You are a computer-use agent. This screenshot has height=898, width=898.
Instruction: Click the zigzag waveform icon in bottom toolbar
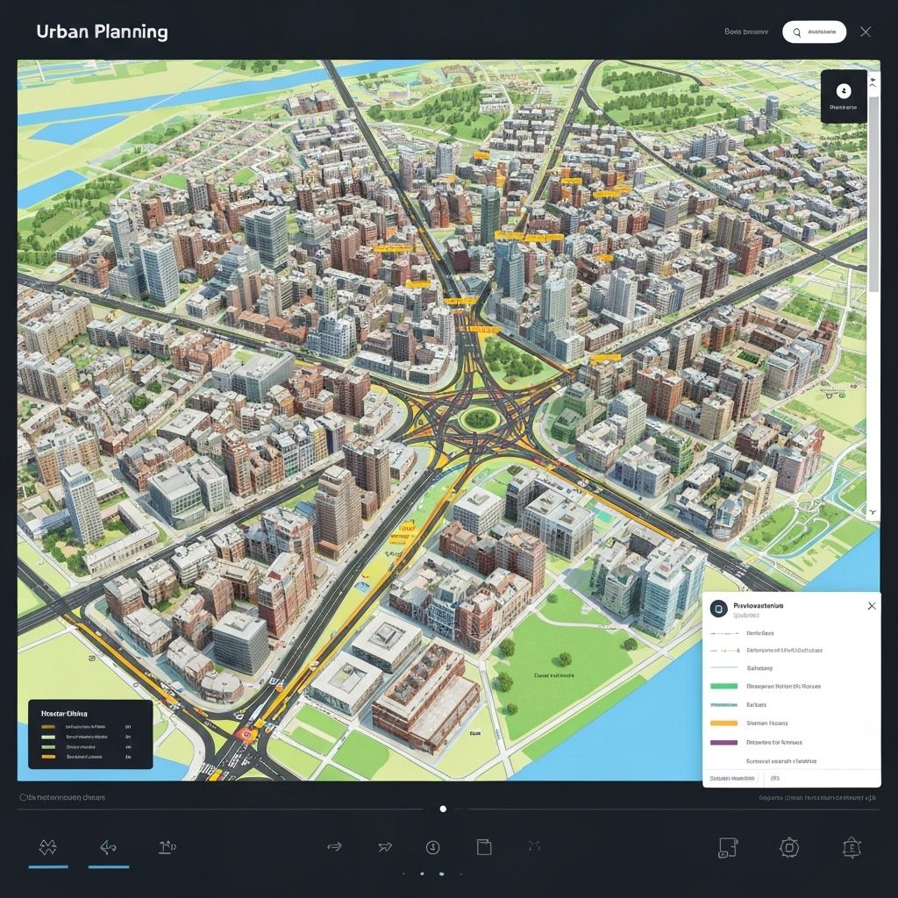pos(48,847)
